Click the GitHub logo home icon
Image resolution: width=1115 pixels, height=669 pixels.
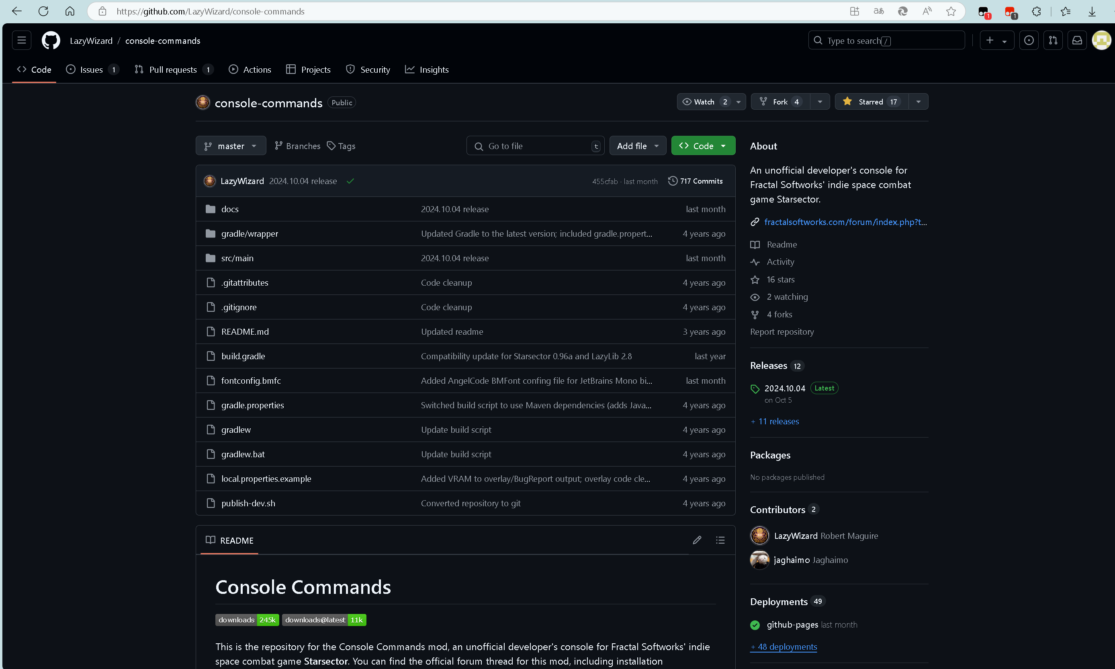[x=51, y=41]
